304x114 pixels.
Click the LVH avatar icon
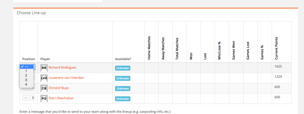[44, 78]
